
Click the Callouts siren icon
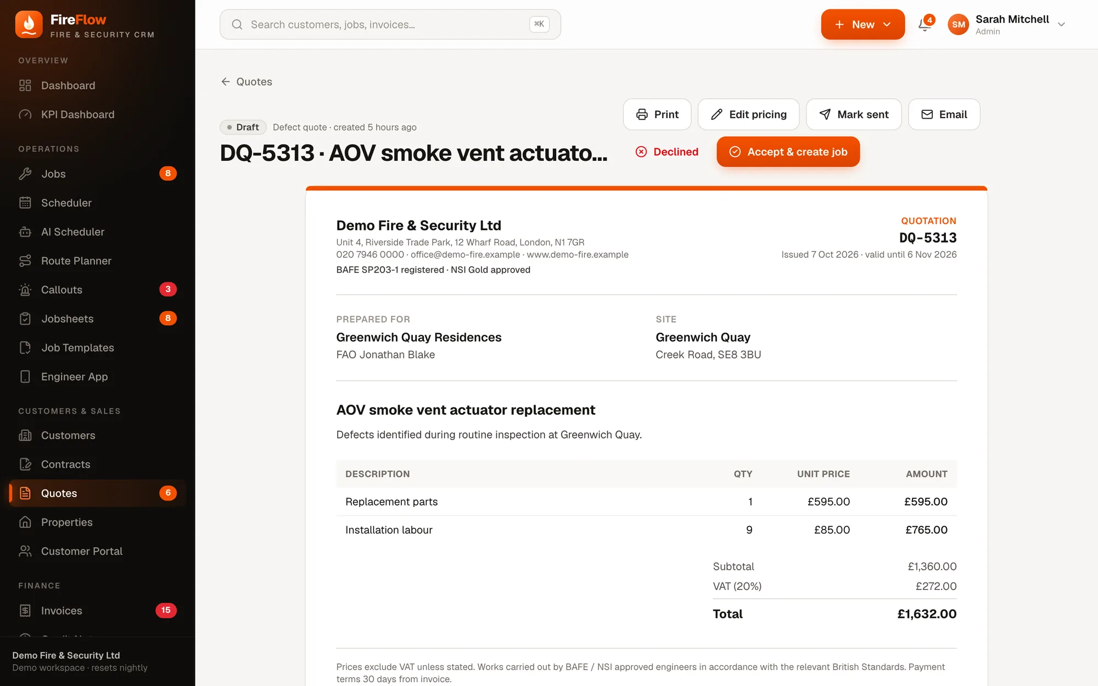click(x=25, y=290)
